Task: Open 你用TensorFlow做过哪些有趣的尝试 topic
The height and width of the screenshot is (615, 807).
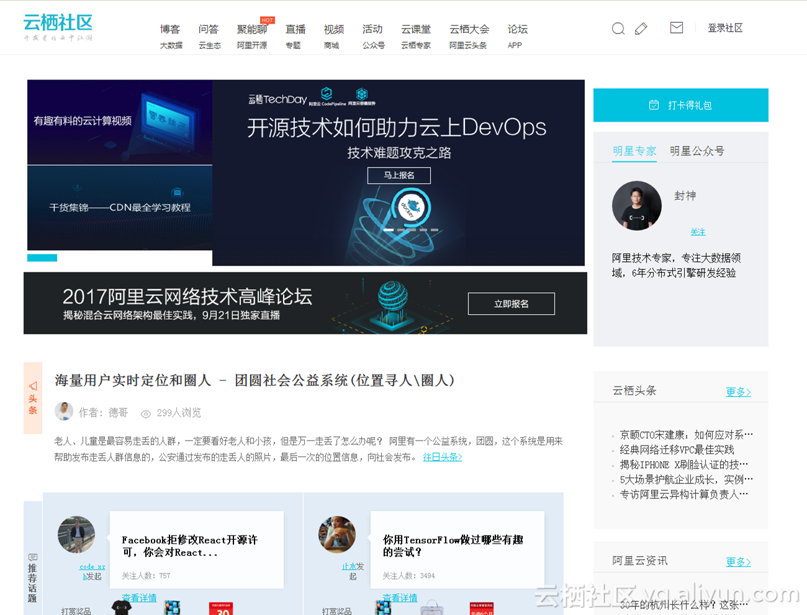Action: tap(453, 546)
